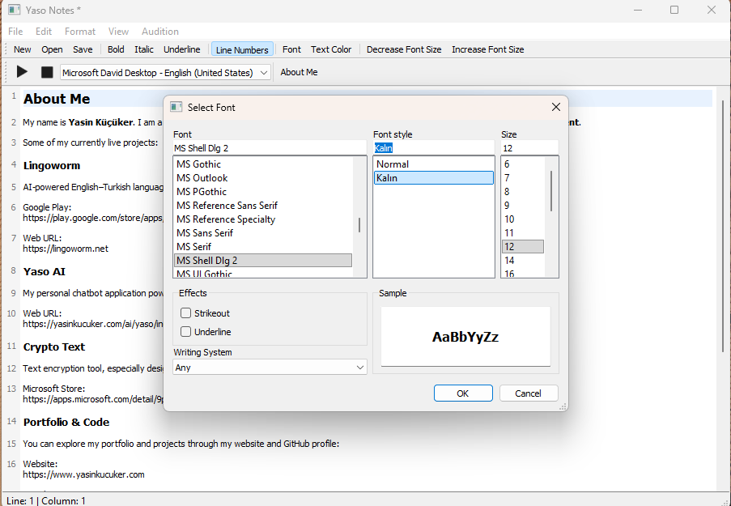Viewport: 731px width, 506px height.
Task: Select MS Sans Serif from font list
Action: 205,233
